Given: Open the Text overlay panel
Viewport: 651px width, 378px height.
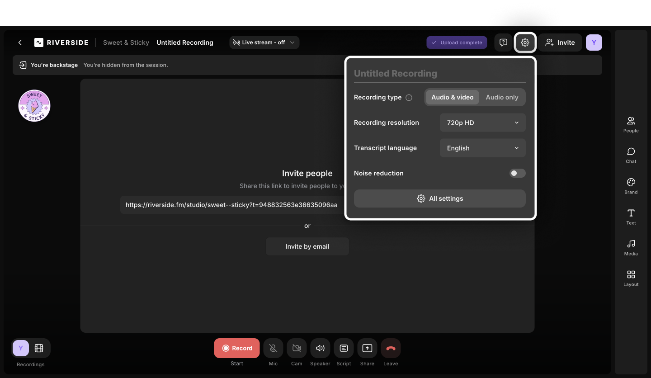Looking at the screenshot, I should pos(631,217).
